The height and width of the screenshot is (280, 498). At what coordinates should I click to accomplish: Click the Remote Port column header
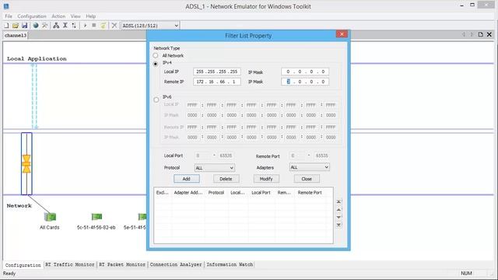coord(310,192)
